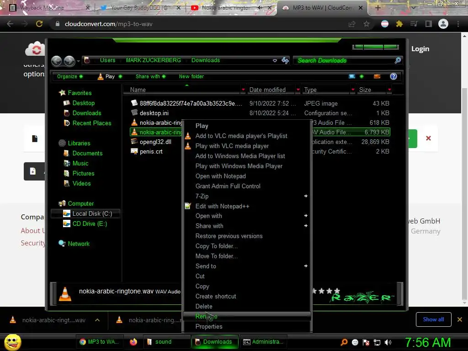The image size is (468, 351).
Task: Expand the Send to submenu
Action: [247, 266]
